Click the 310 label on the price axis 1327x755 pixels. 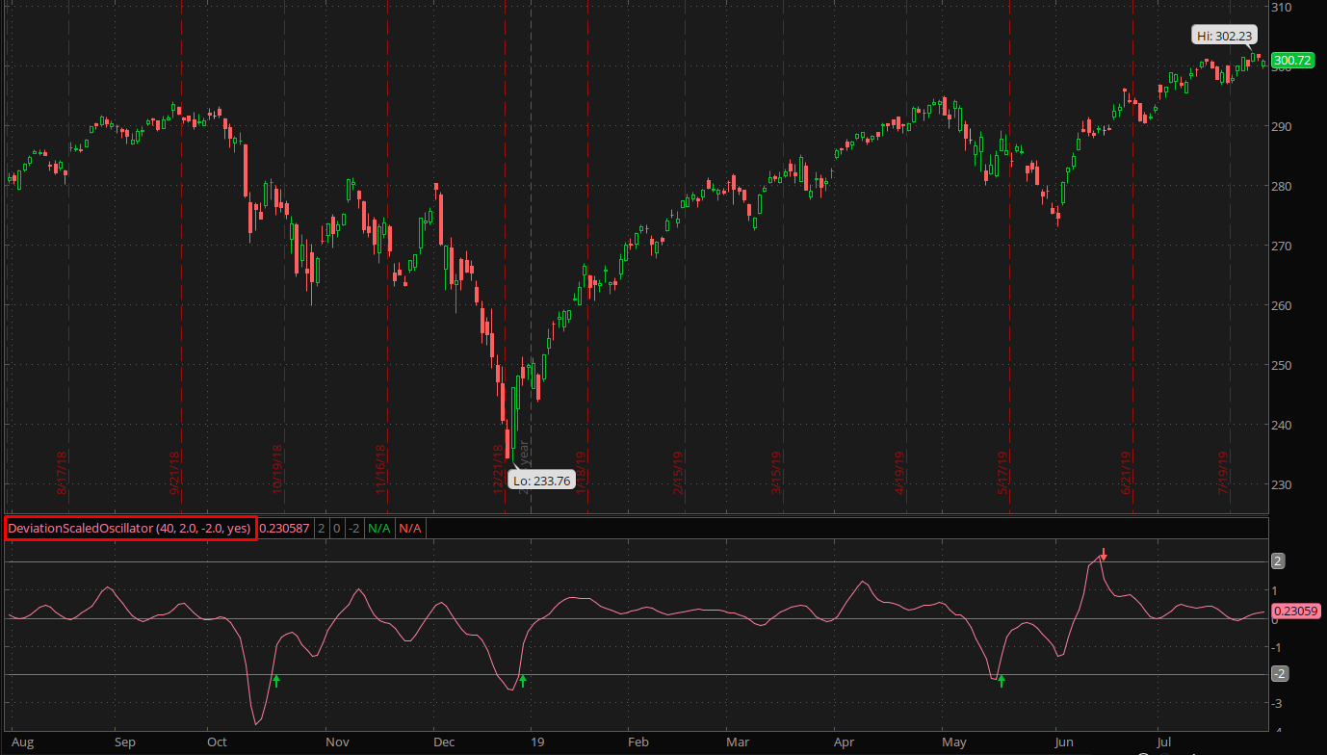1281,8
